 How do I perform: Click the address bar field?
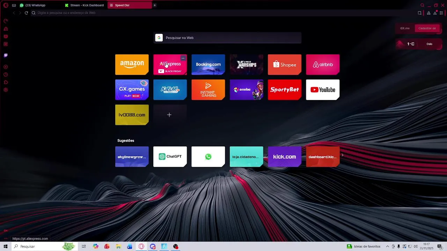(x=223, y=13)
